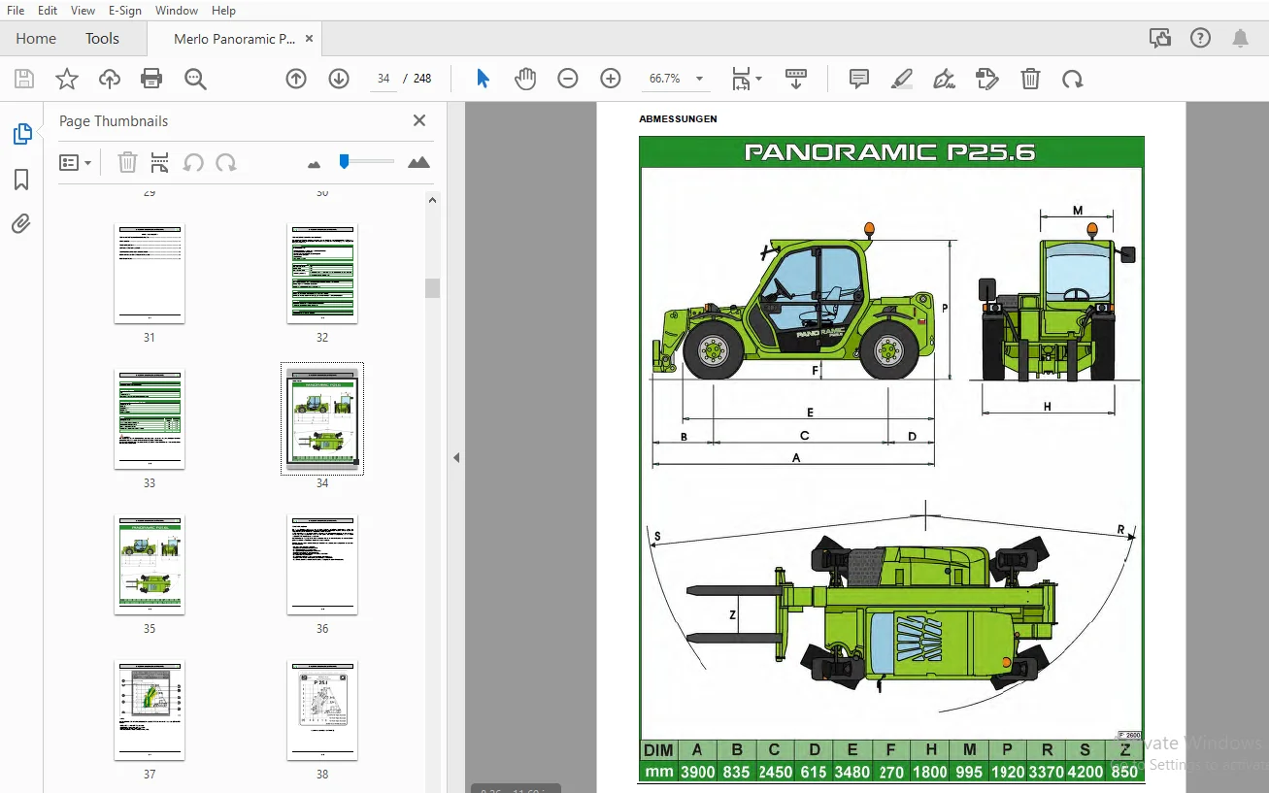
Task: Open the edit text stamp tool
Action: pyautogui.click(x=986, y=79)
